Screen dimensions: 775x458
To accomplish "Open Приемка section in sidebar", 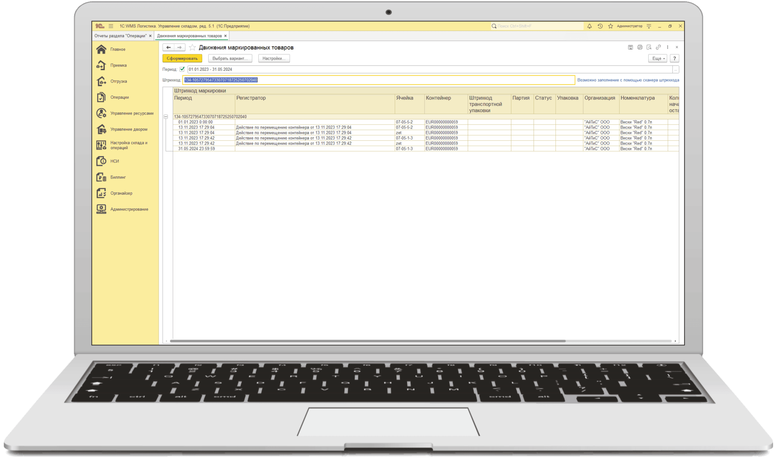I will tap(118, 65).
